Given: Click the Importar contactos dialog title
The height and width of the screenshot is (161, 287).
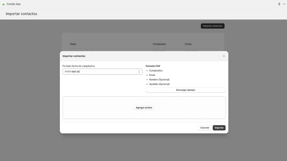Looking at the screenshot, I should (74, 56).
